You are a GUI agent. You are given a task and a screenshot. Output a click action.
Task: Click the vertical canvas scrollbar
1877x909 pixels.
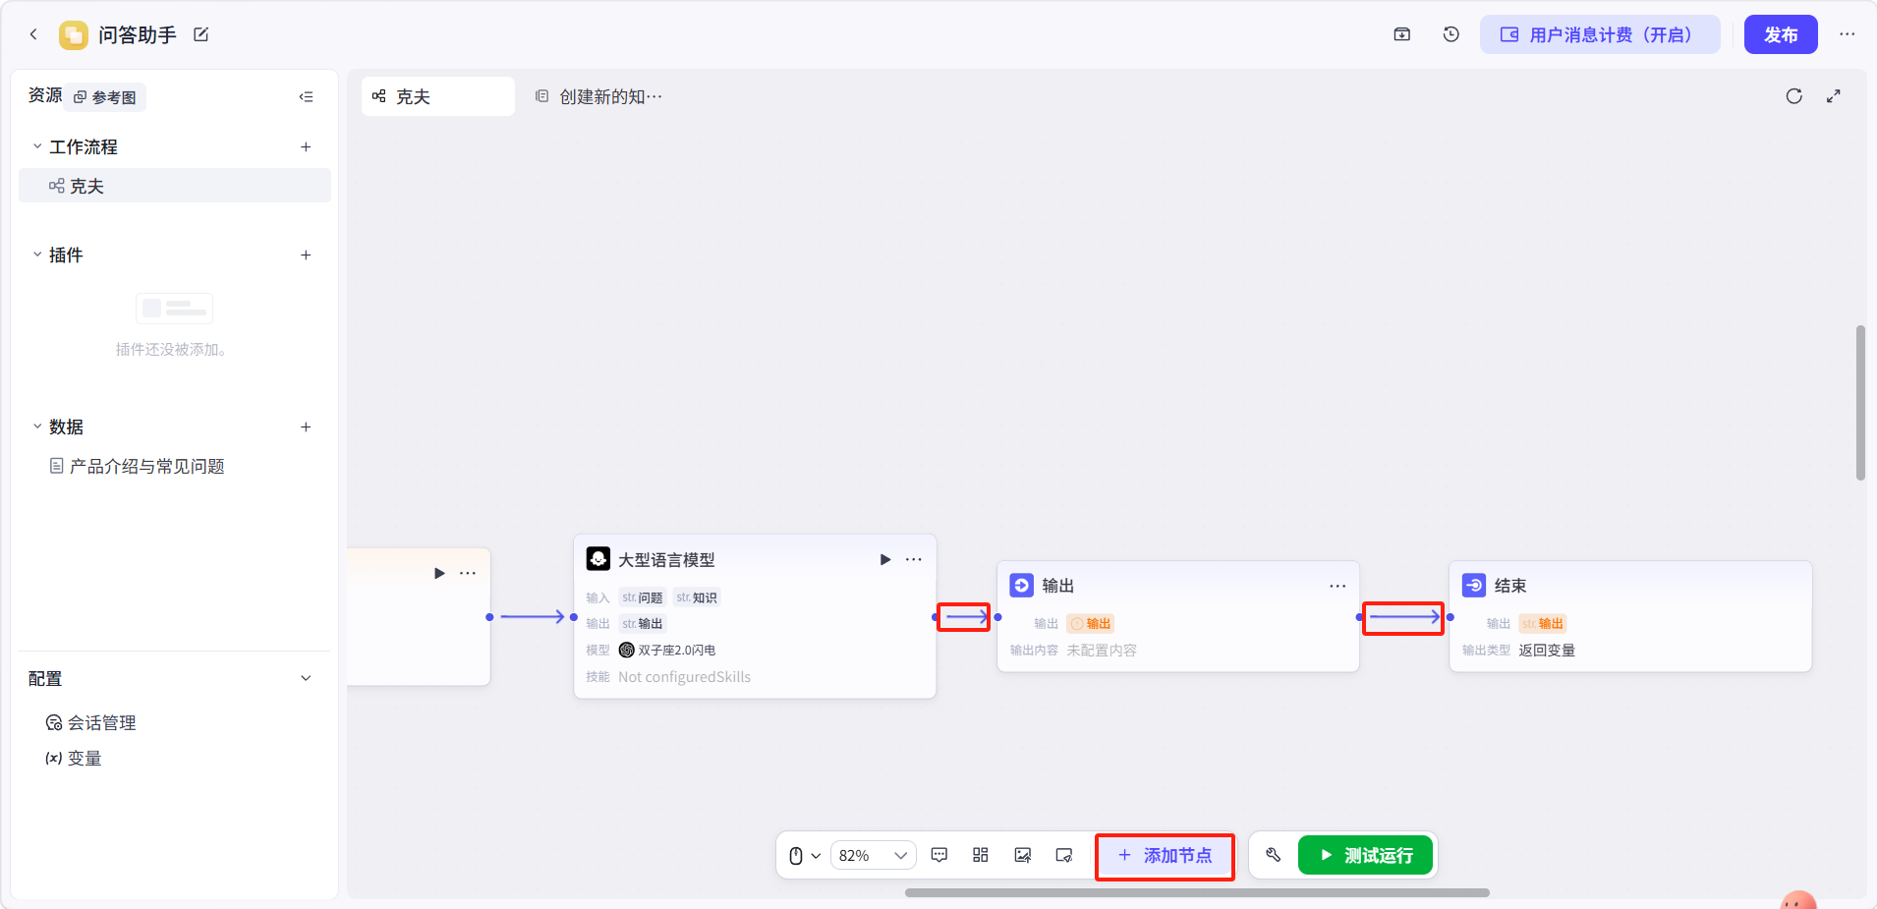(x=1860, y=403)
